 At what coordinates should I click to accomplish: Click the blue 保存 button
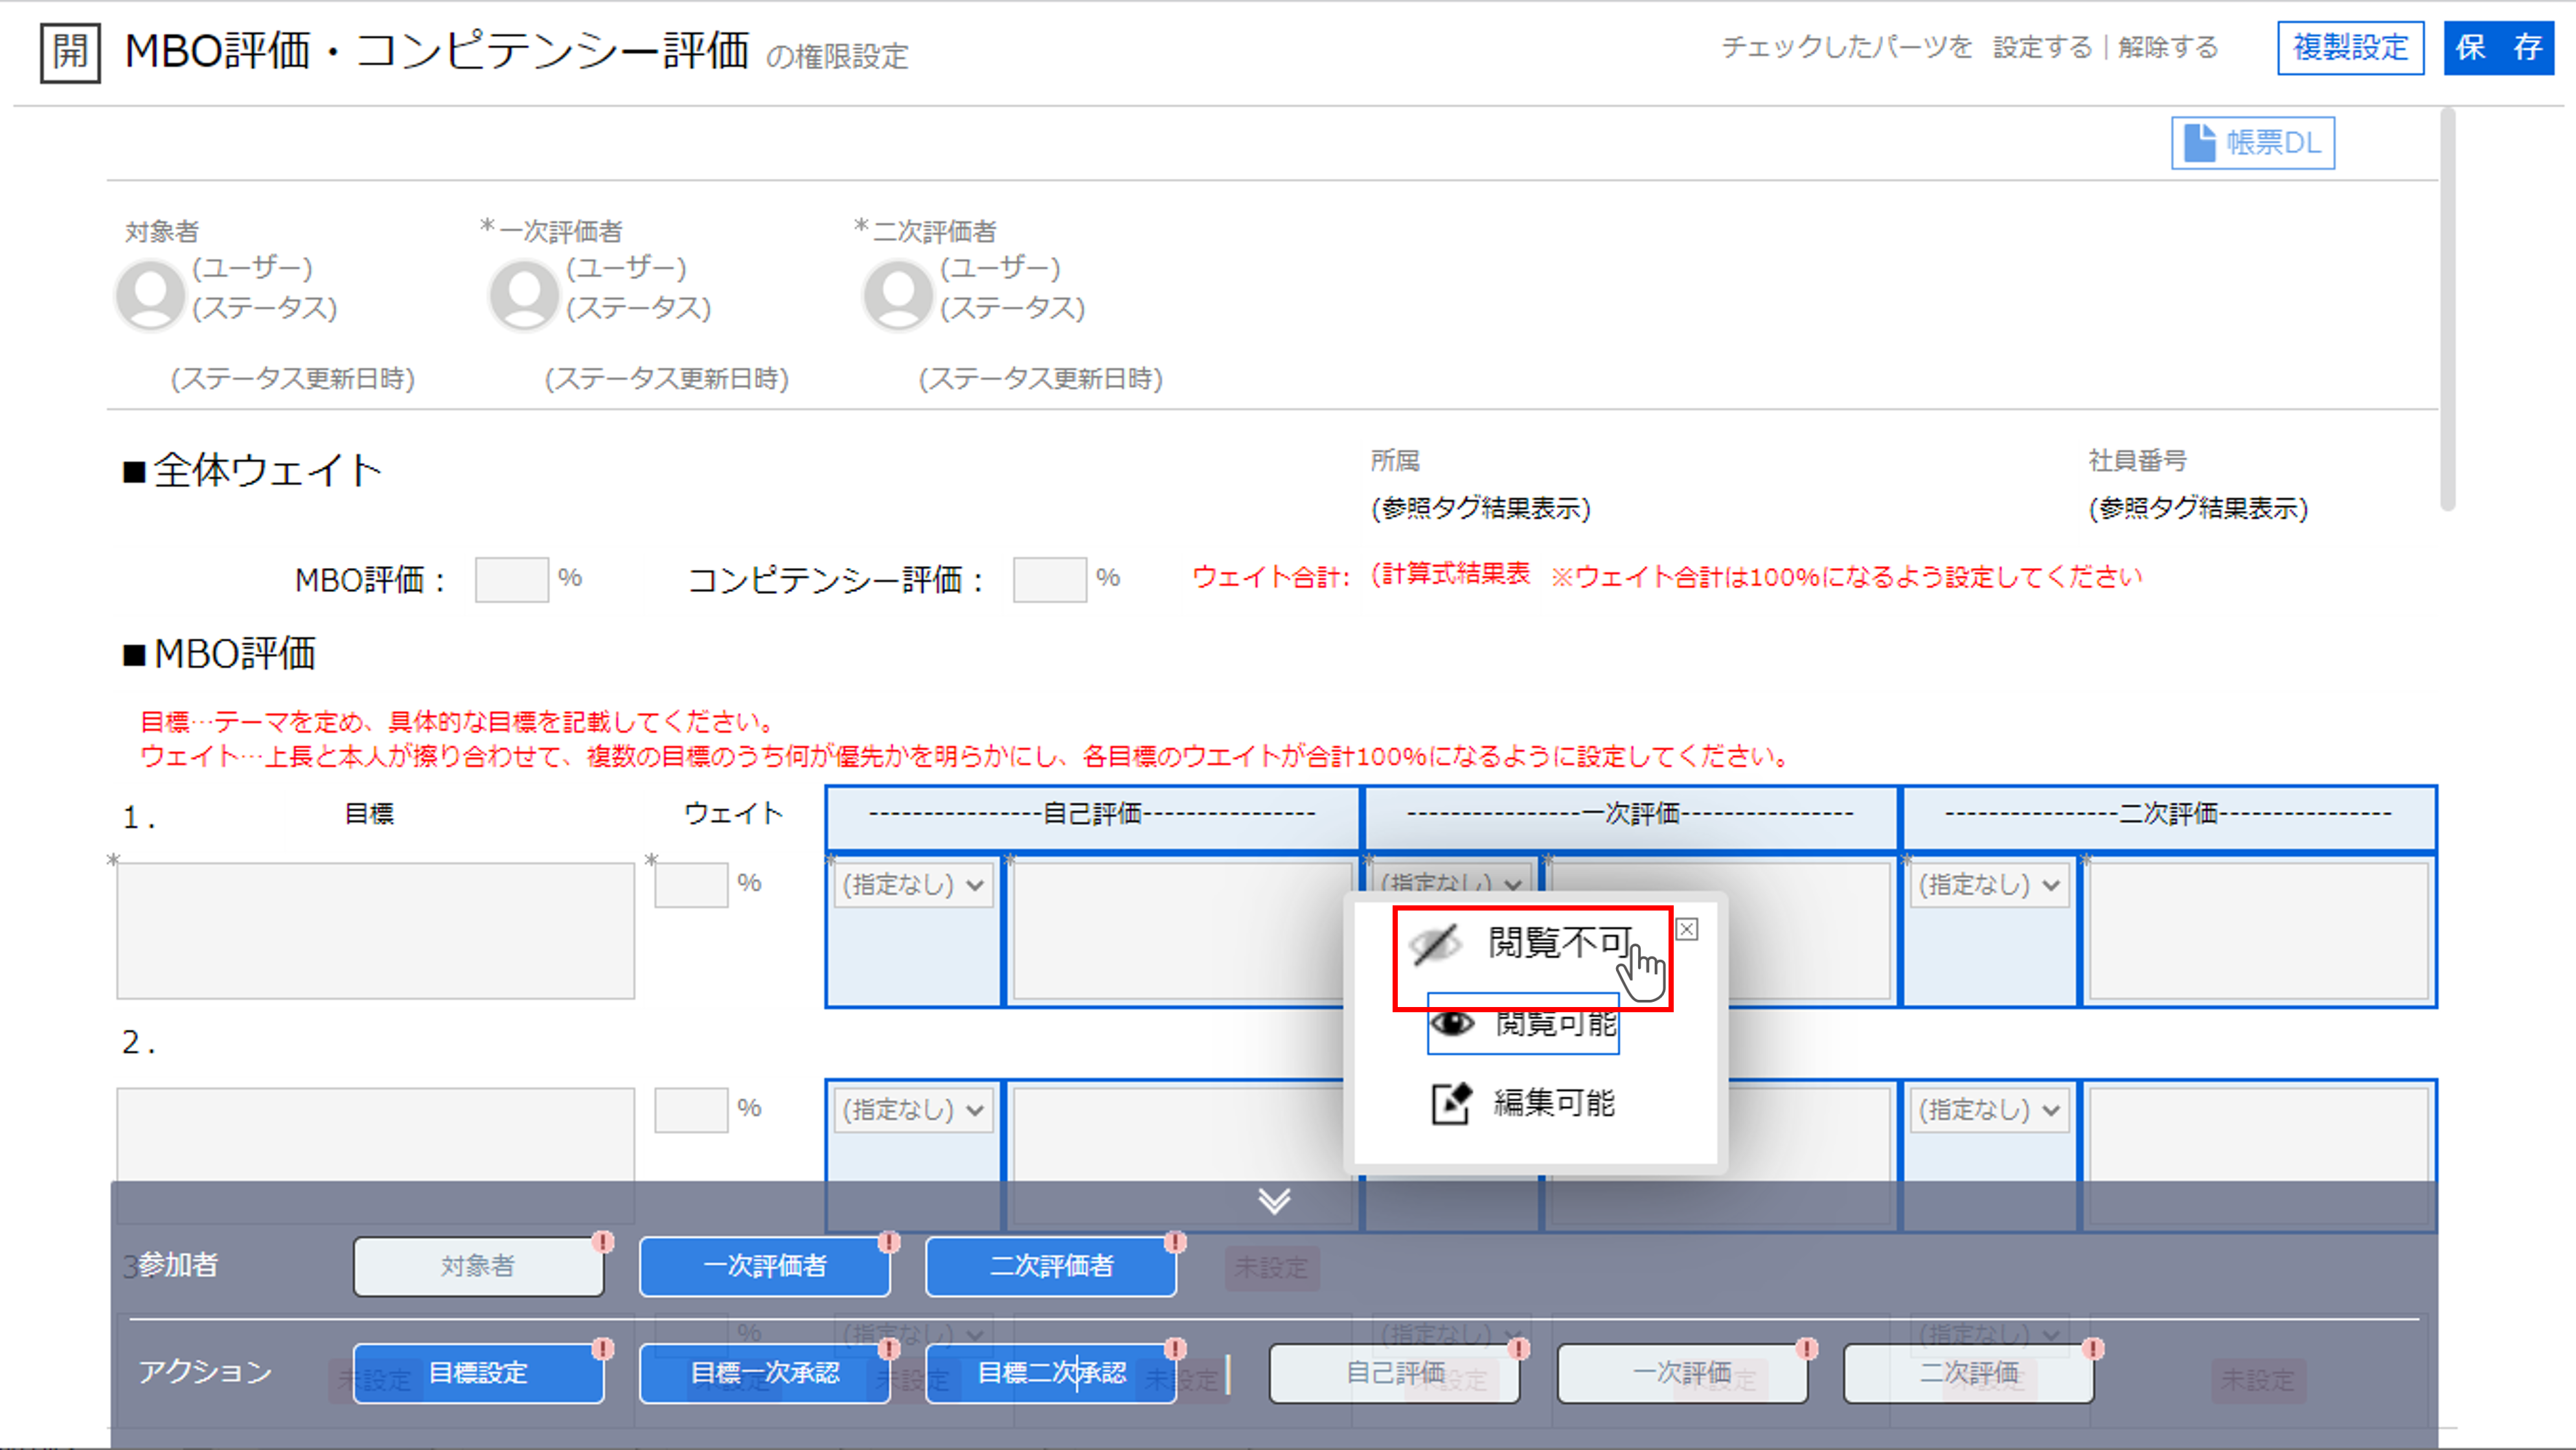(x=2498, y=48)
